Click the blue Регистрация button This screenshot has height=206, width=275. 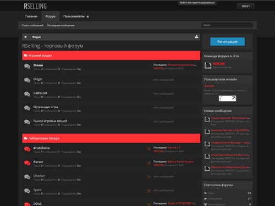(227, 42)
